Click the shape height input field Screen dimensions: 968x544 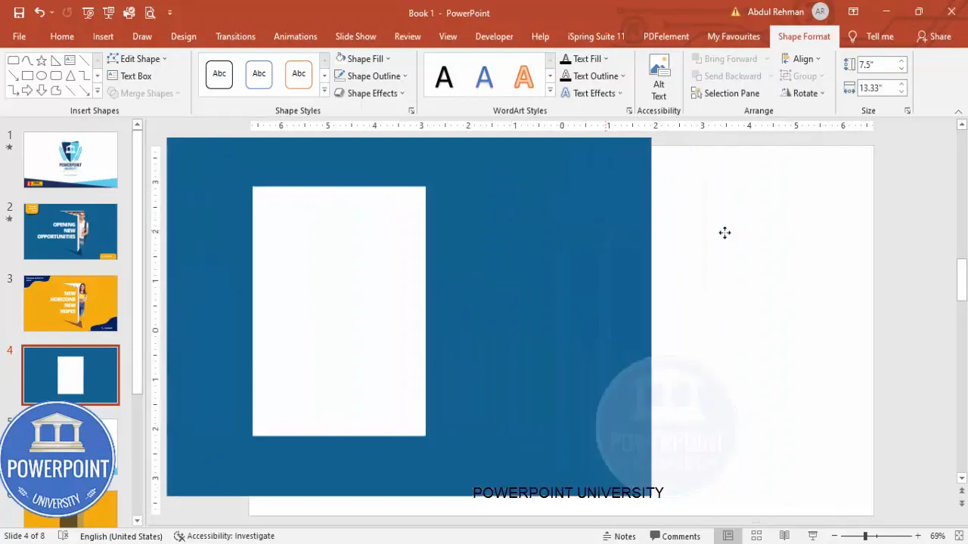click(877, 65)
